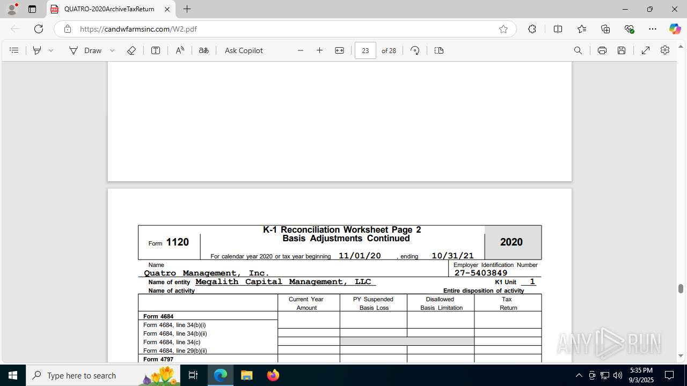687x386 pixels.
Task: Show hidden system tray icons
Action: pos(579,375)
